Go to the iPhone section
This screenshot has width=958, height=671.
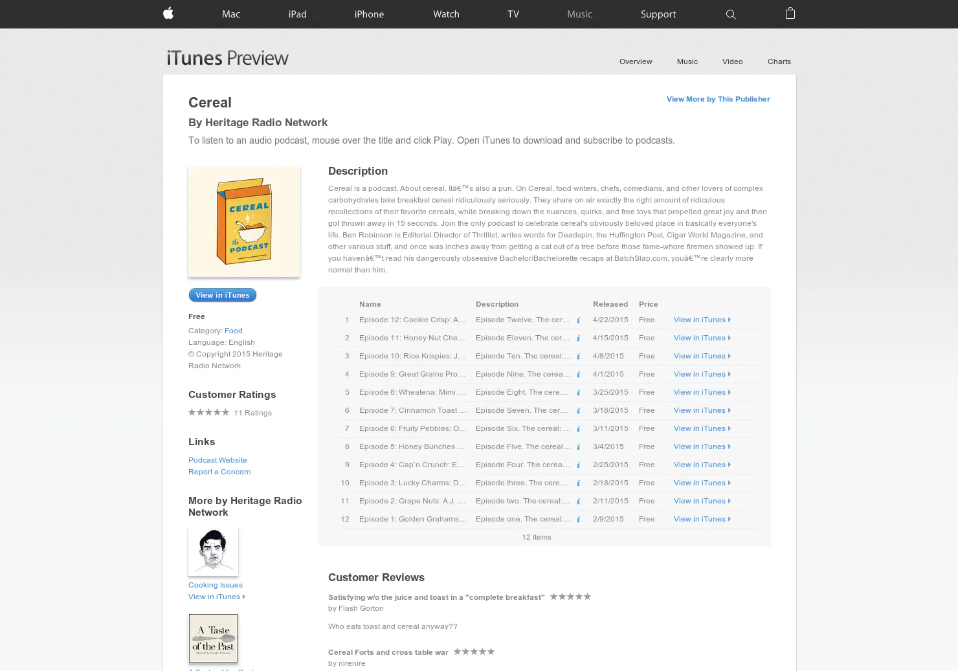coord(369,14)
